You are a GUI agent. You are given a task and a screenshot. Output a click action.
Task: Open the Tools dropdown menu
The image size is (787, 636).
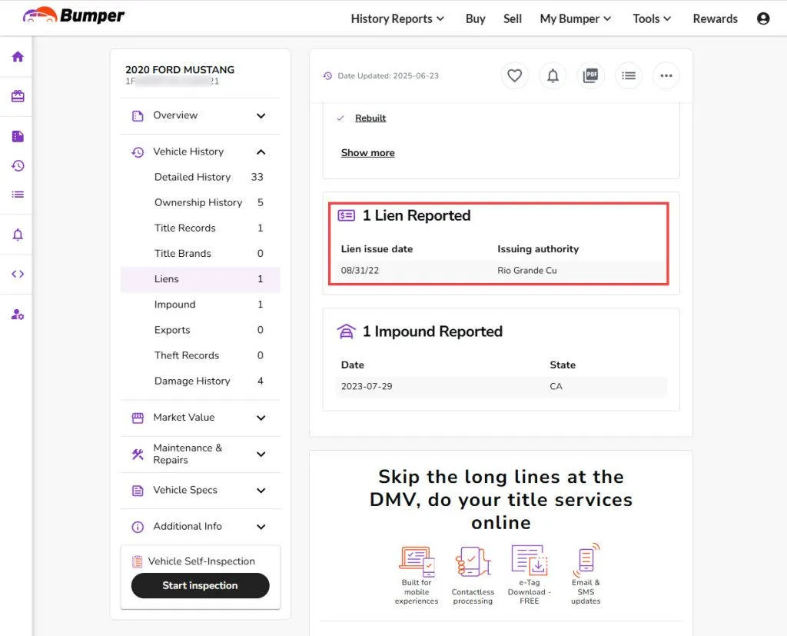point(652,18)
